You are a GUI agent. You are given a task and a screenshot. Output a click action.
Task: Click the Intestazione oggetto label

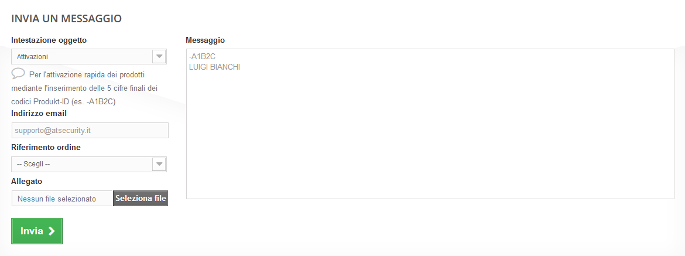(x=49, y=40)
